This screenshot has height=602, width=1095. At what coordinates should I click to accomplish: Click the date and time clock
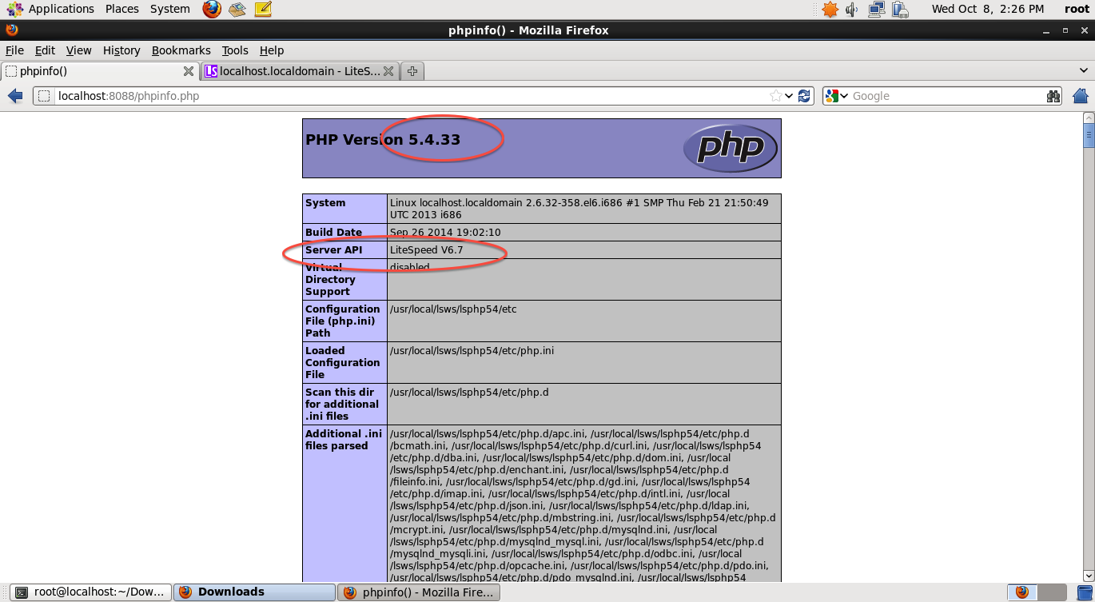[987, 9]
